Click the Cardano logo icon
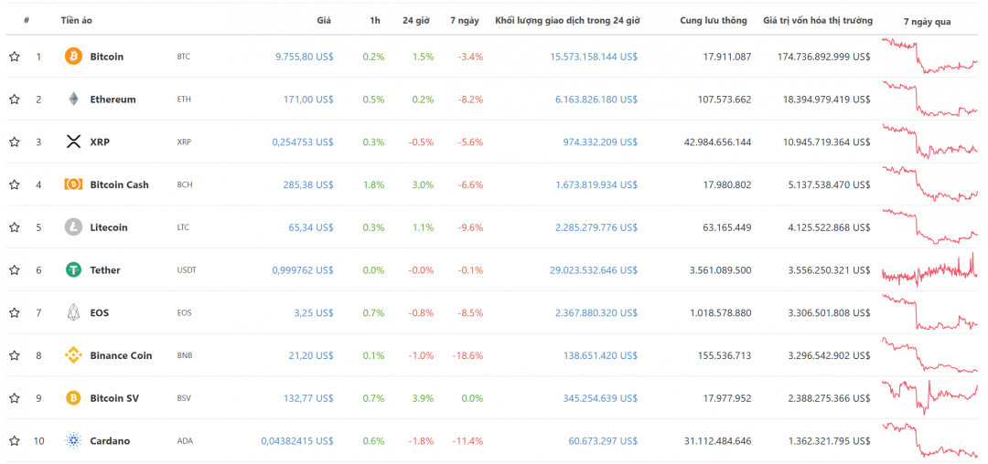Screen dimensions: 988x464 coord(74,441)
